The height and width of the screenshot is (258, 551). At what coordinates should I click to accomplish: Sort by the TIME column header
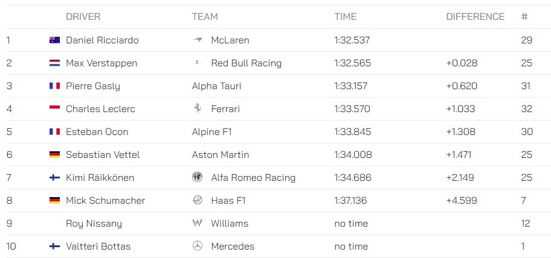346,16
